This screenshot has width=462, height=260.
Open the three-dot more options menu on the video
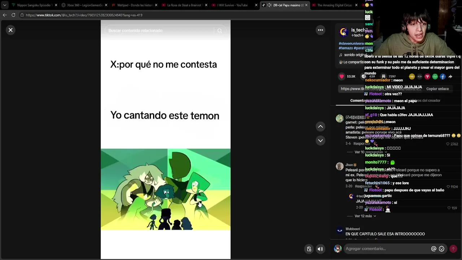pyautogui.click(x=320, y=30)
